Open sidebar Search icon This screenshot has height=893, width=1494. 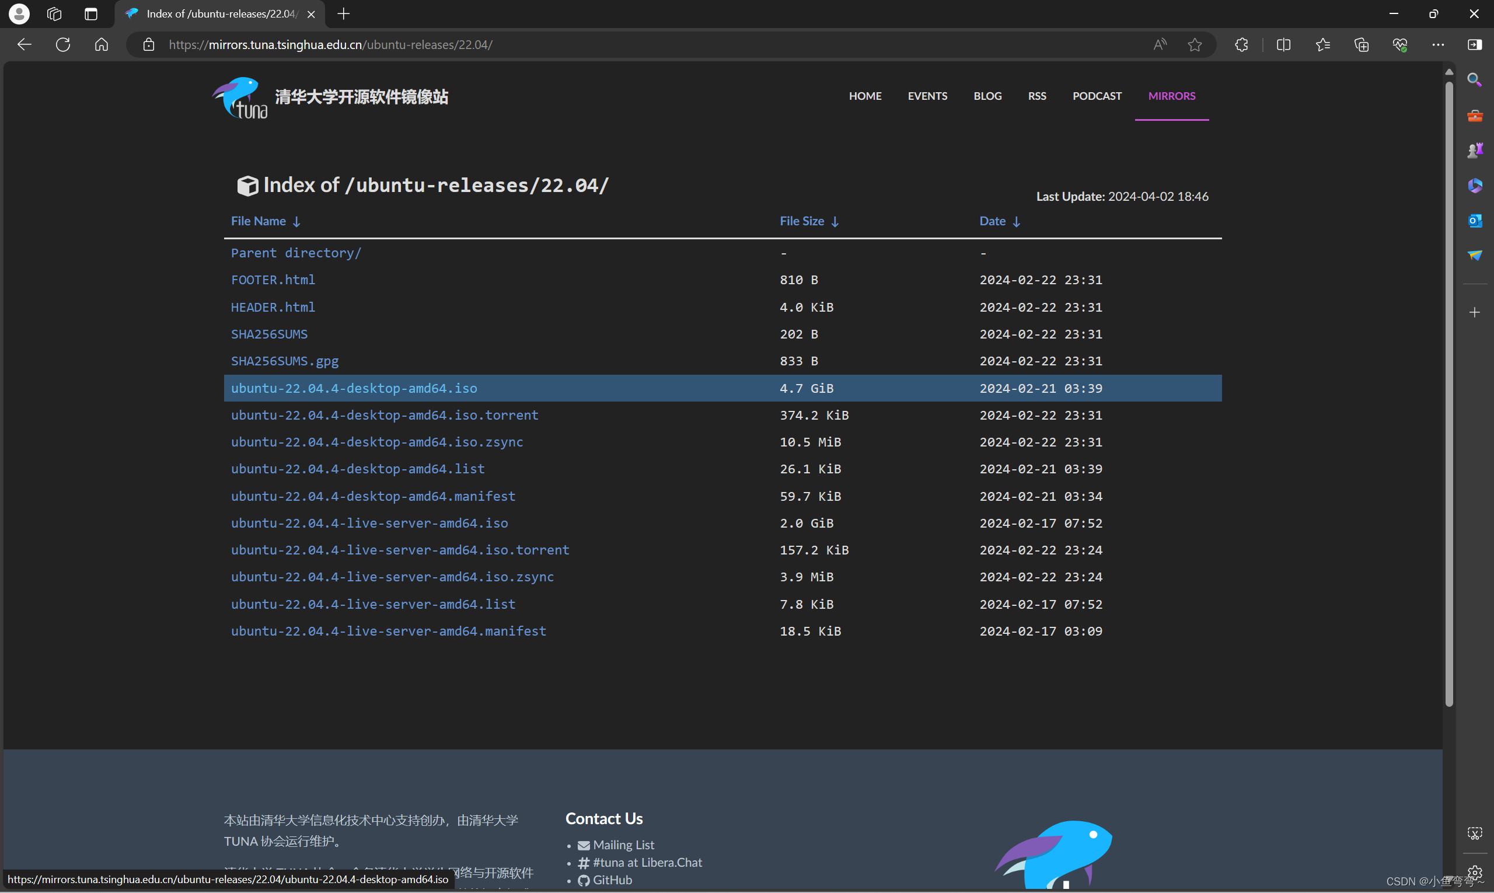point(1474,79)
